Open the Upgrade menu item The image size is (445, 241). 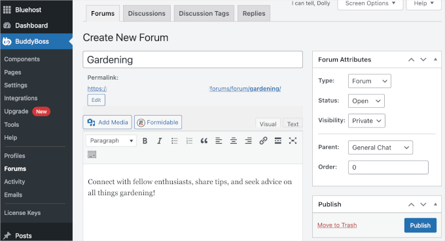coord(16,111)
